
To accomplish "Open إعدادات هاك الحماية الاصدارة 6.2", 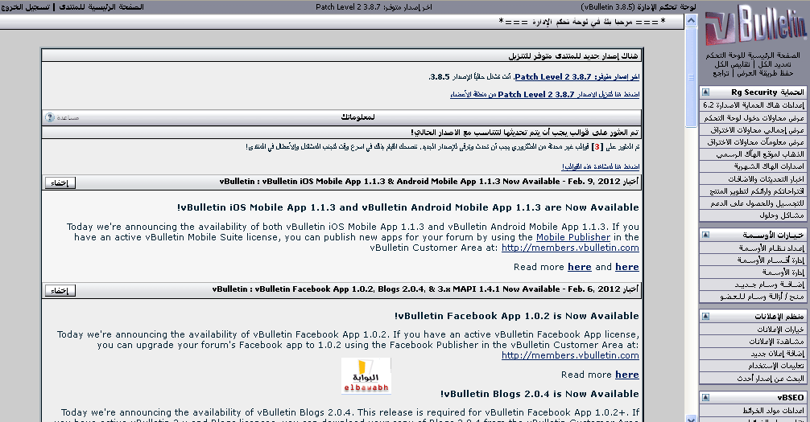I will click(x=753, y=105).
